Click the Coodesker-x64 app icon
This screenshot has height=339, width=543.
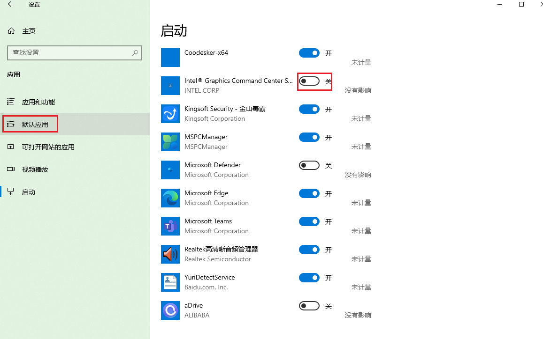(x=170, y=57)
